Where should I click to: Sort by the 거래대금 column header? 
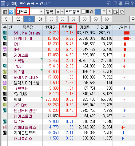105,27
